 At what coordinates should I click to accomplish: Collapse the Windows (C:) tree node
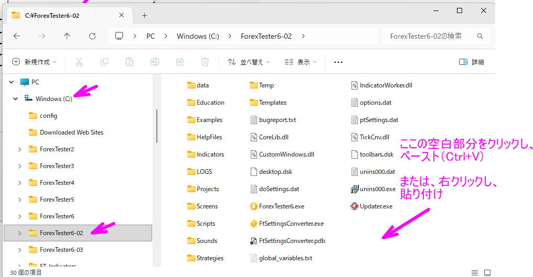click(15, 99)
